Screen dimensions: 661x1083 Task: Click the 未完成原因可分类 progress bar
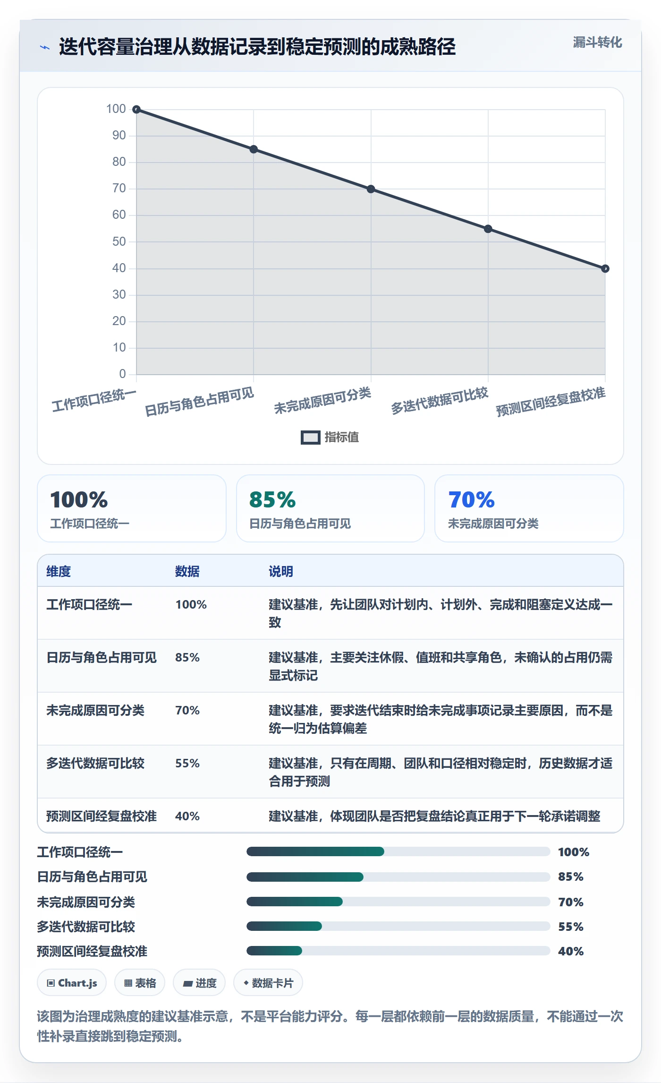coord(398,902)
